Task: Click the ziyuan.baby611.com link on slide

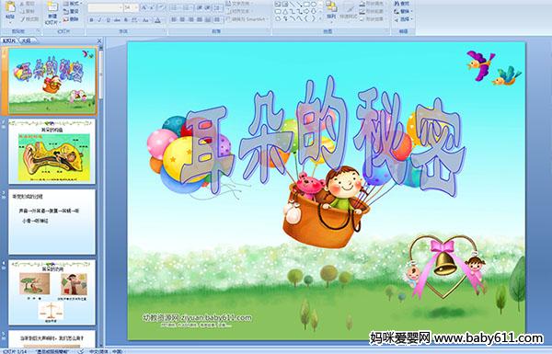Action: pos(216,318)
